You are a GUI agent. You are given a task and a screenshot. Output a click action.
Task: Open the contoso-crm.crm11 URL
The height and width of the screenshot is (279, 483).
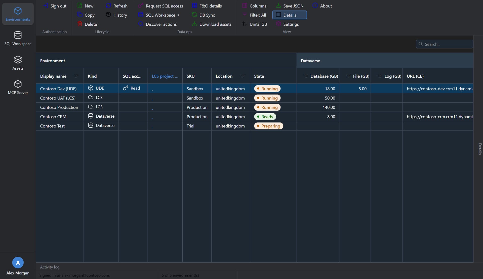click(x=439, y=117)
